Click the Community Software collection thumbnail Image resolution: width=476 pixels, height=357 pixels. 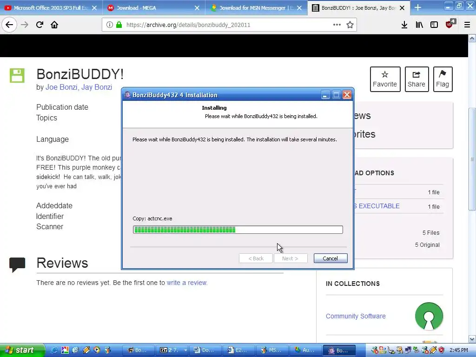tap(429, 316)
